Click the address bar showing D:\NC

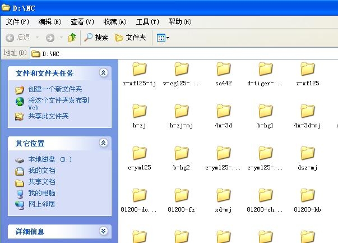pyautogui.click(x=184, y=54)
